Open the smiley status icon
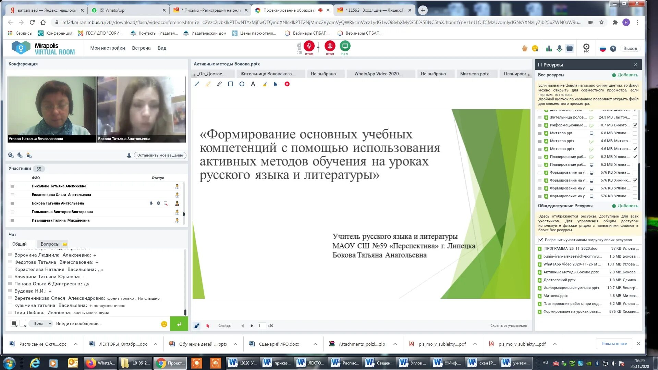Screen dimensions: 658x370 pos(535,48)
